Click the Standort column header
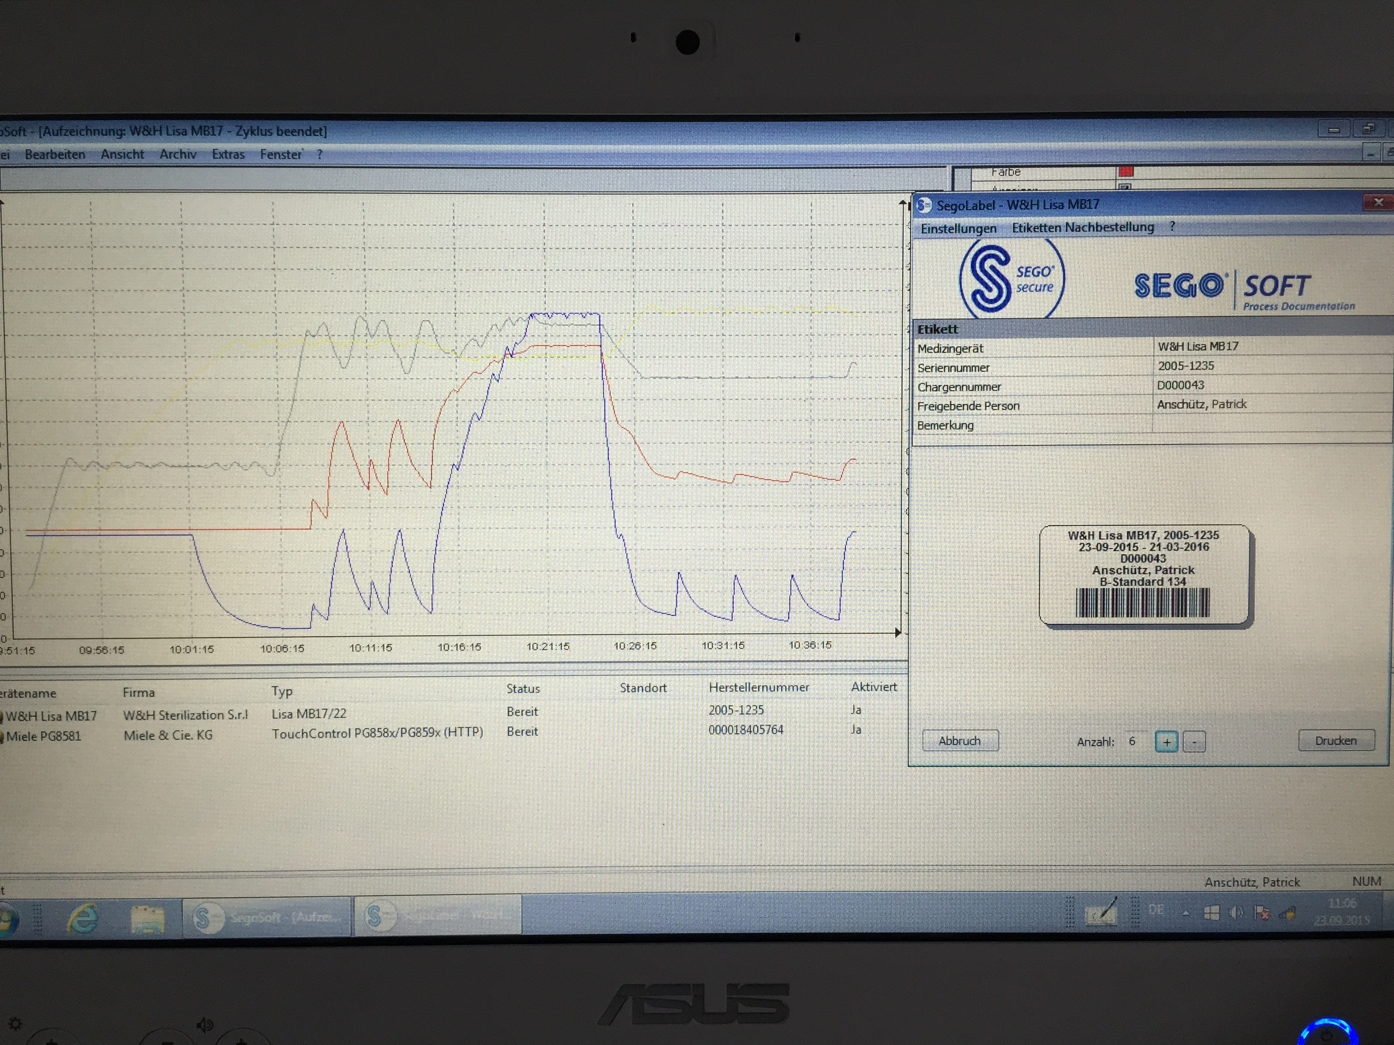This screenshot has width=1394, height=1045. coord(643,688)
